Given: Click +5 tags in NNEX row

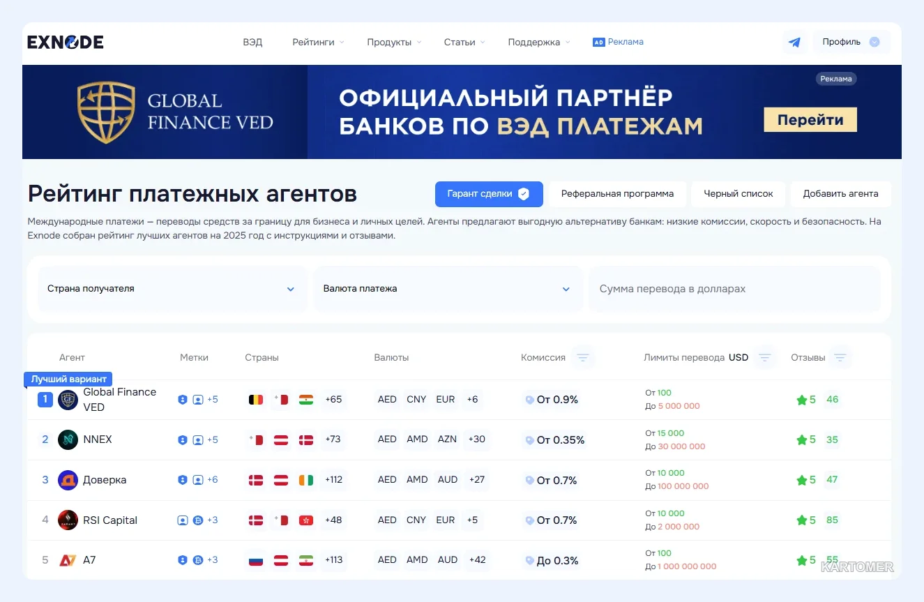Looking at the screenshot, I should click(x=213, y=440).
